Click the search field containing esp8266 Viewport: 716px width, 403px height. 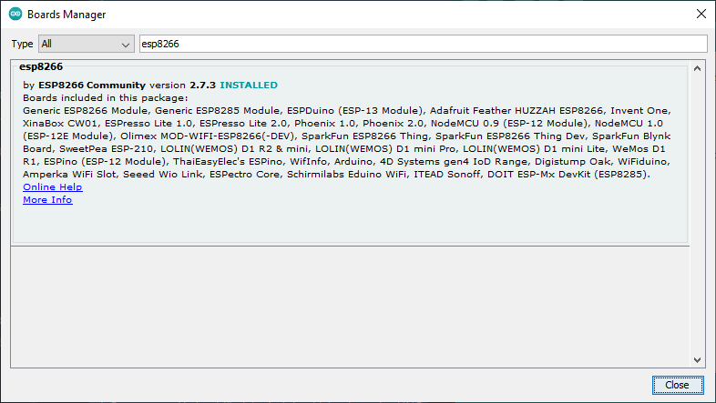pyautogui.click(x=424, y=44)
